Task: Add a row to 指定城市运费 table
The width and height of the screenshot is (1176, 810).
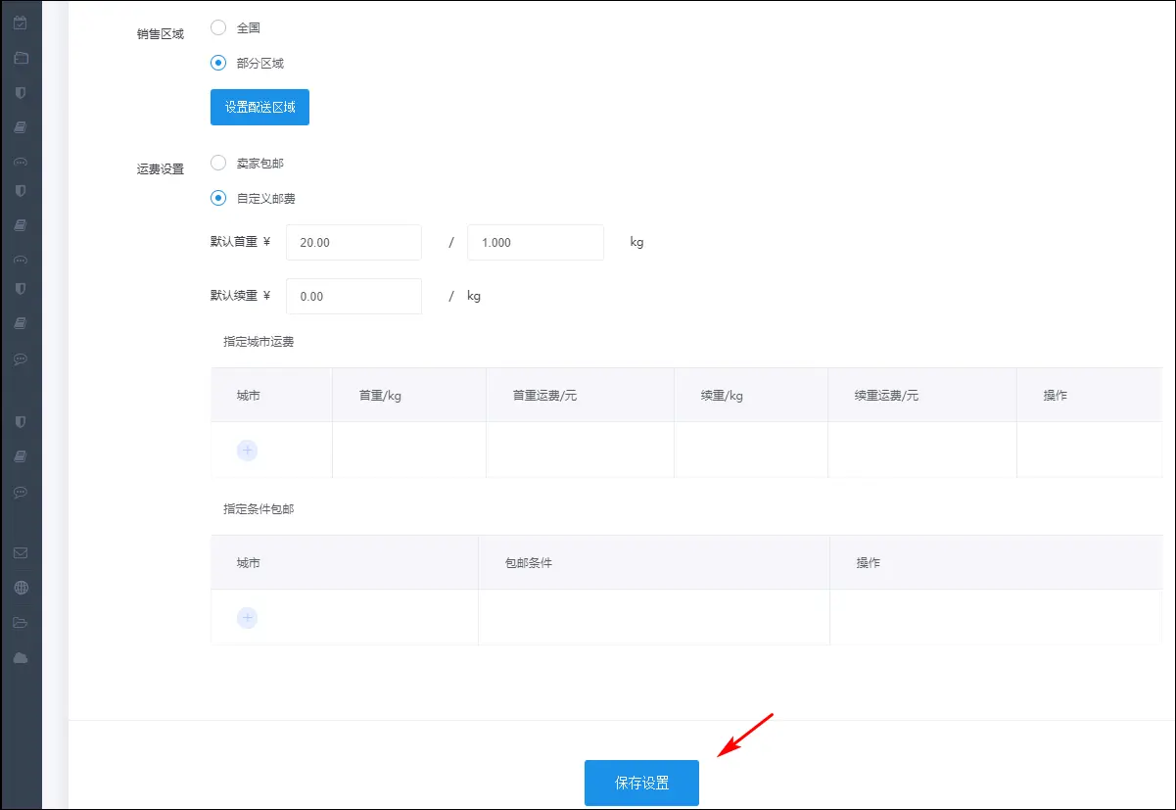Action: pos(248,451)
